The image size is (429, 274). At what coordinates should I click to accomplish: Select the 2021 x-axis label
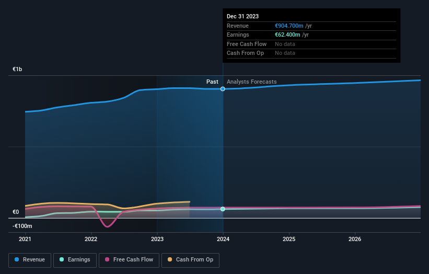click(x=25, y=239)
